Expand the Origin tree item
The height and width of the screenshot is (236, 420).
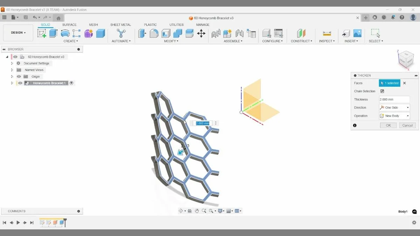coord(12,76)
